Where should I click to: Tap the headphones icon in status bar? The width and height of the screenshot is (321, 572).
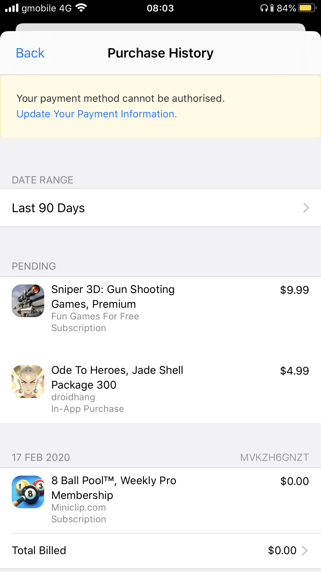coord(264,8)
